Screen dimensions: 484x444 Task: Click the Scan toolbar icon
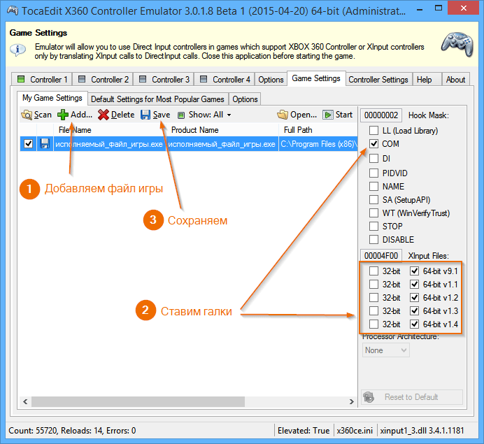pos(27,115)
